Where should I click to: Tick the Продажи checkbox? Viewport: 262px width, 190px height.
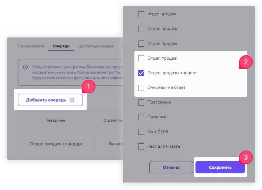(x=141, y=117)
